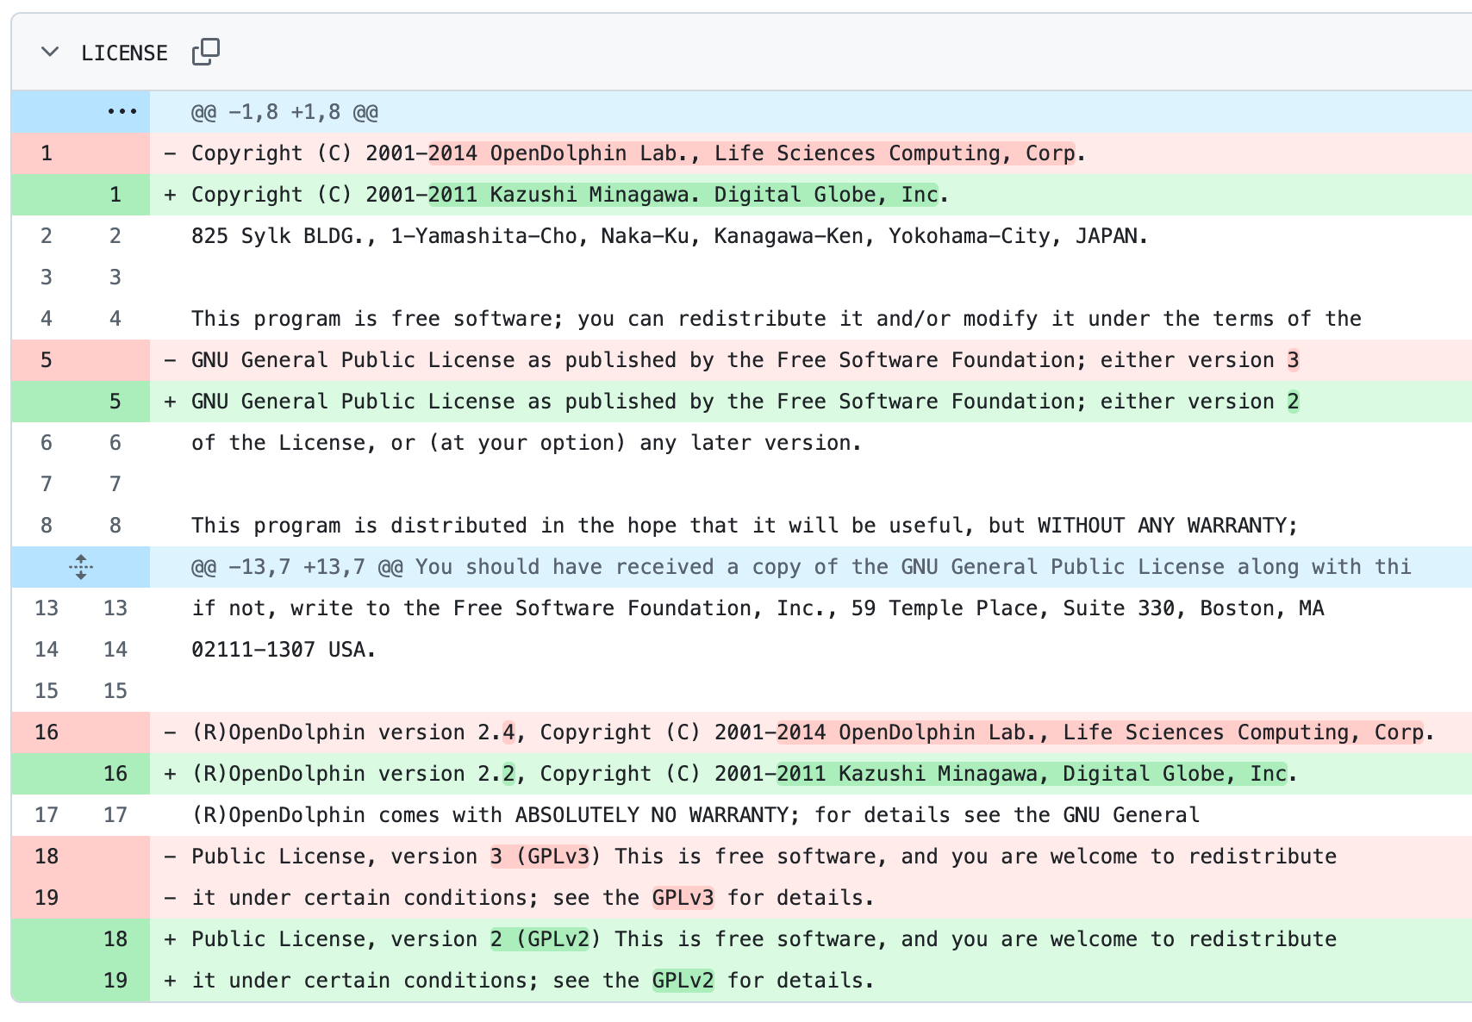Click the added OpenDolphin version 2.2 line
Screen dimensions: 1472x1022
click(x=745, y=774)
